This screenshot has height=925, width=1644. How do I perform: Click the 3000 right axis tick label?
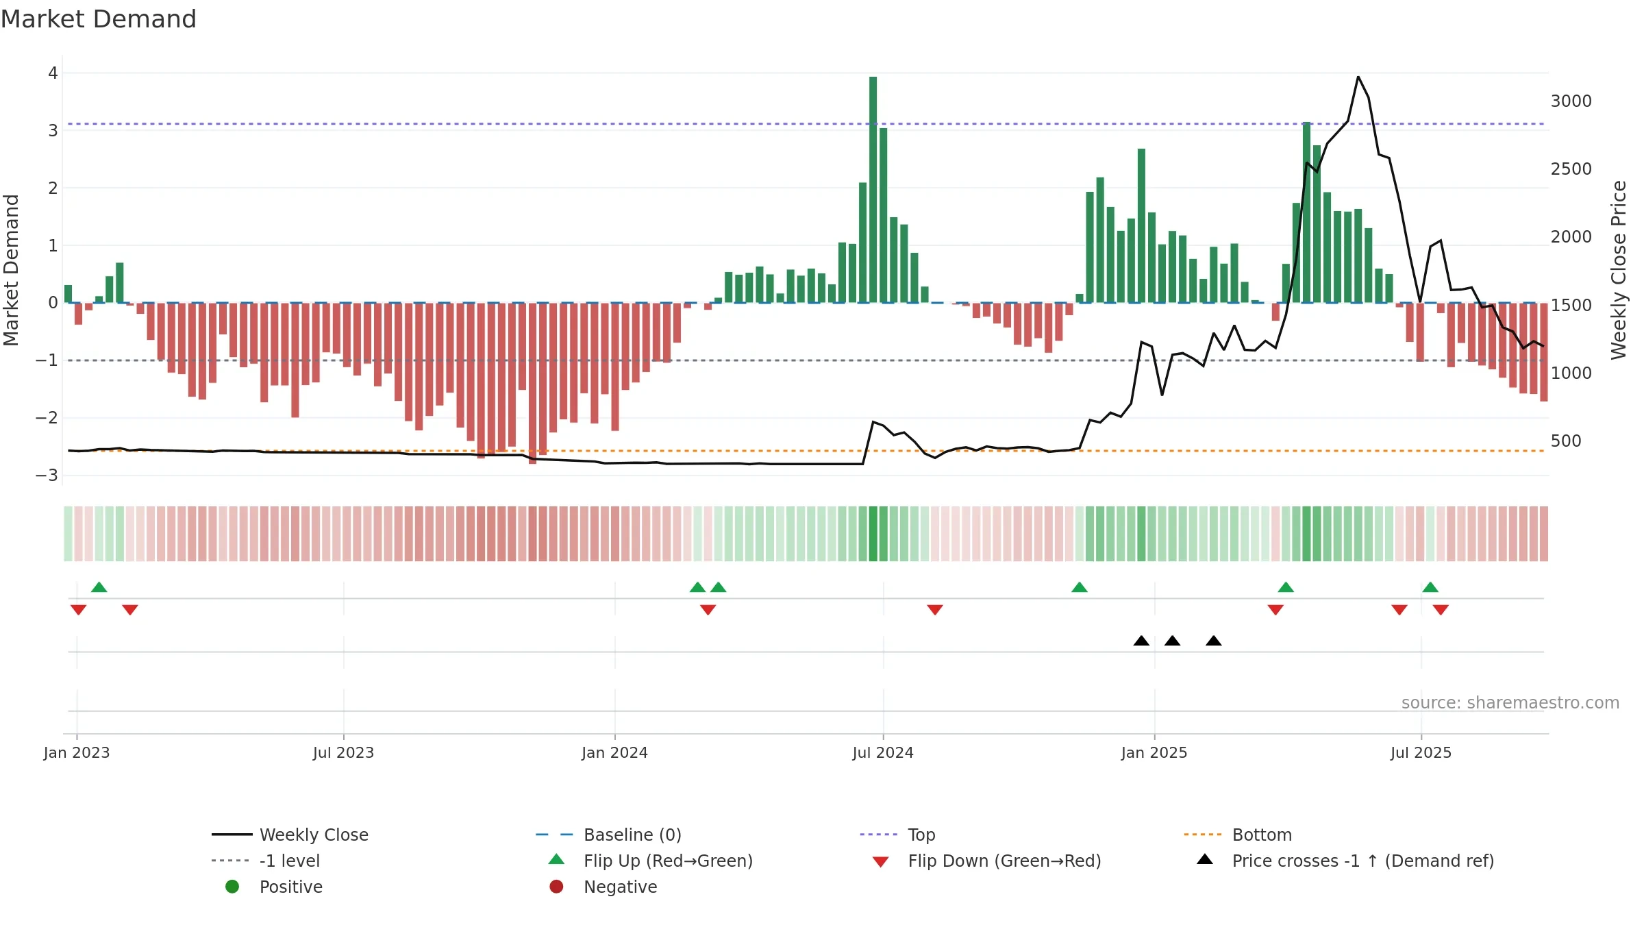tap(1571, 101)
